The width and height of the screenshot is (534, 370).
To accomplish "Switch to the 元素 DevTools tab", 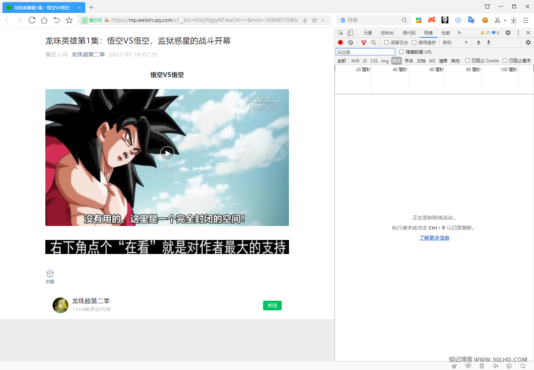I will click(x=368, y=33).
